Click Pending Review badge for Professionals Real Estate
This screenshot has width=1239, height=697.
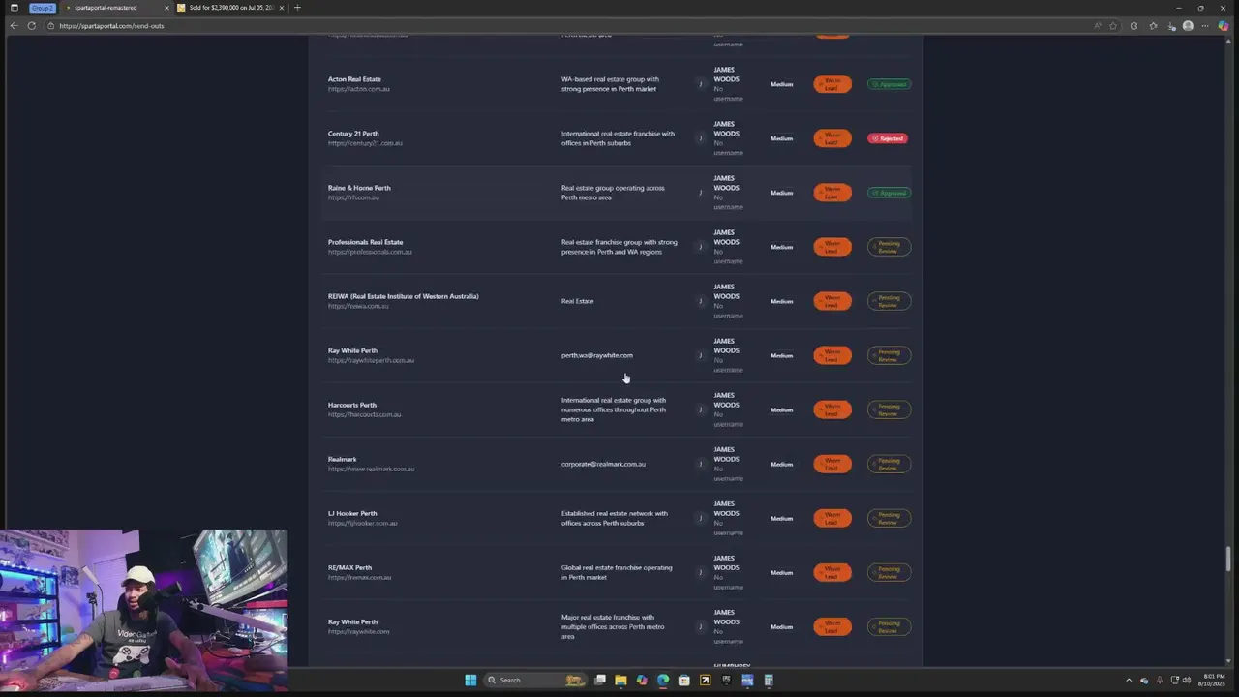889,247
